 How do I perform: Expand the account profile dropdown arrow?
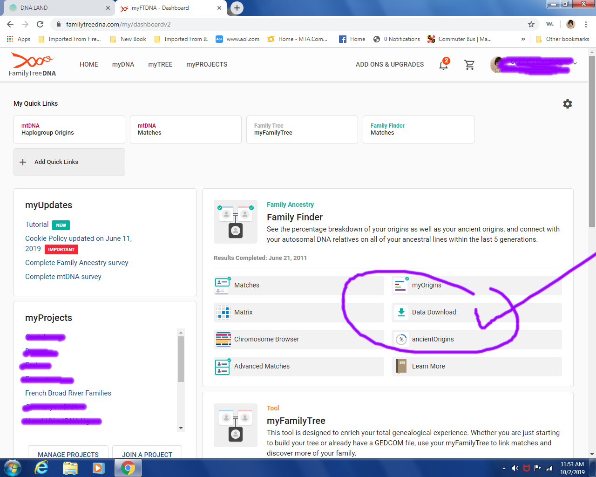click(x=575, y=63)
